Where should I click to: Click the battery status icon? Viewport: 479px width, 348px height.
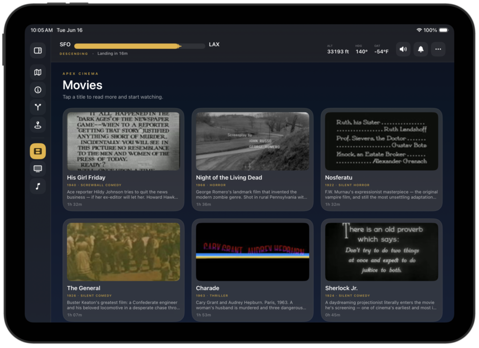point(443,30)
